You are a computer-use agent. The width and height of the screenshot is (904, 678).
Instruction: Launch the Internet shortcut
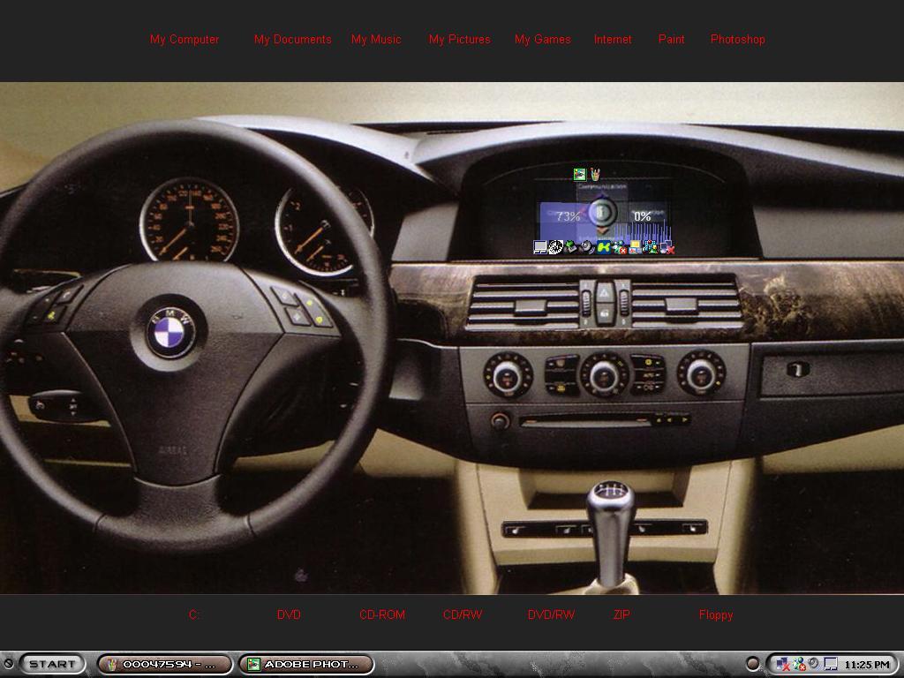pyautogui.click(x=613, y=40)
